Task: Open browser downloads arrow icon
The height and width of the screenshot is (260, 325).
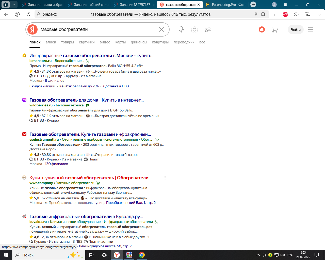Action: point(319,14)
